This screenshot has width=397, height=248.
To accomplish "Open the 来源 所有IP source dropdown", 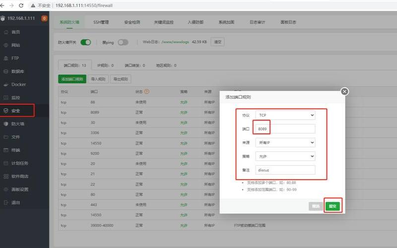I will pos(285,142).
